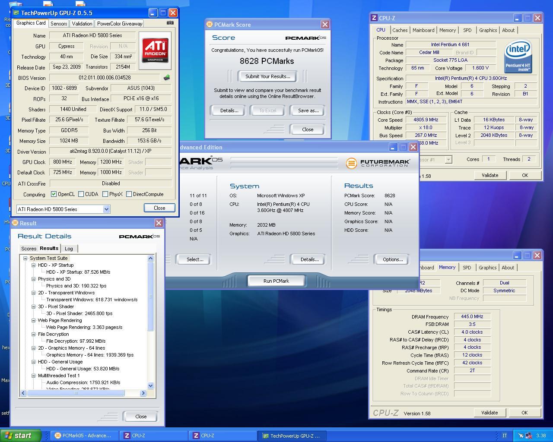
Task: Click Validate in the top CPU-Z window
Action: click(x=490, y=175)
